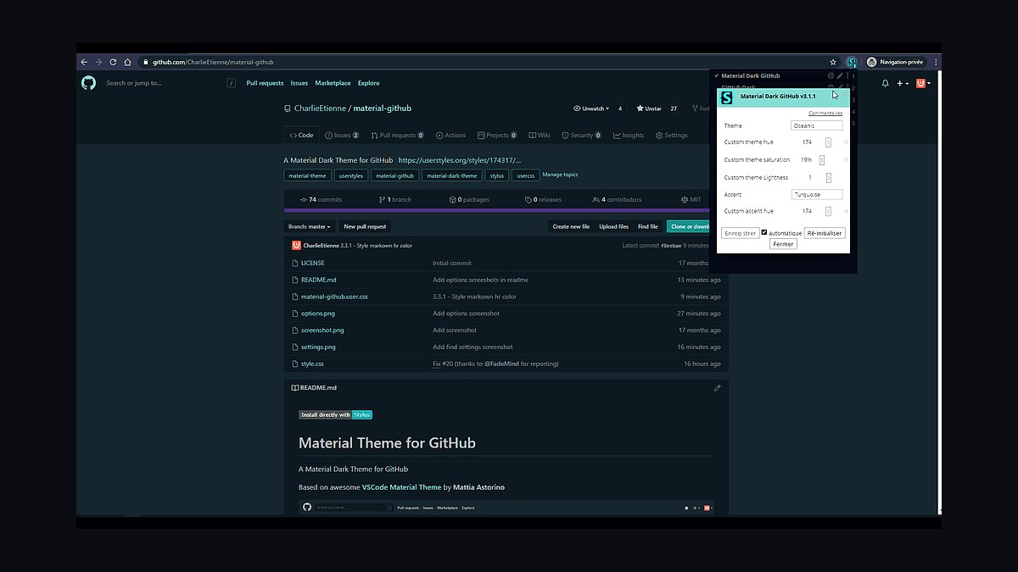Toggle the Material Dark GitHub style checkmark
1018x572 pixels.
point(716,75)
